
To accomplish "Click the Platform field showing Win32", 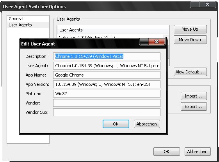I will click(x=107, y=94).
